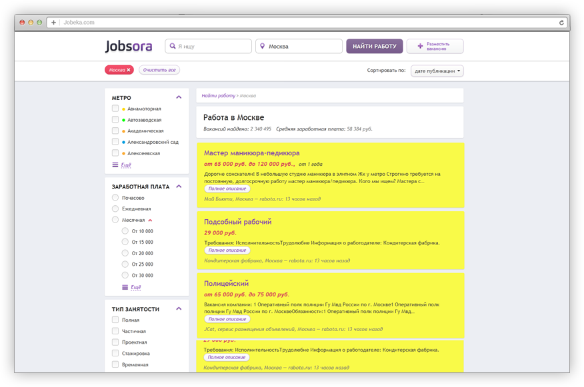Image resolution: width=584 pixels, height=387 pixels.
Task: Check the Академическая metro checkbox
Action: [x=115, y=131]
